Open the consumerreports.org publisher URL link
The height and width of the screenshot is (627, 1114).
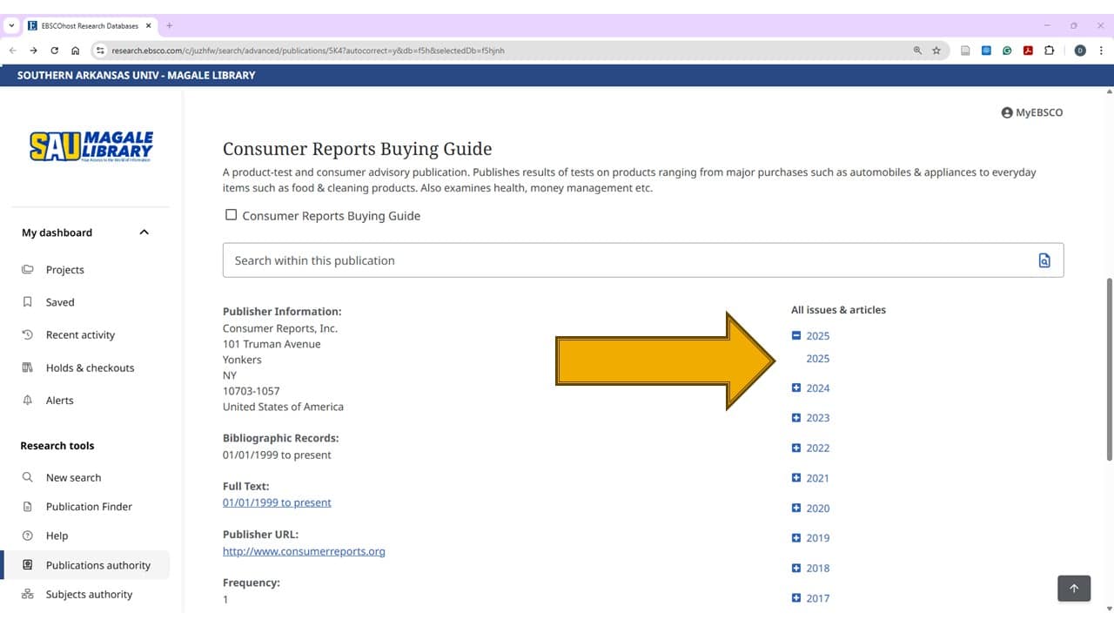click(304, 551)
